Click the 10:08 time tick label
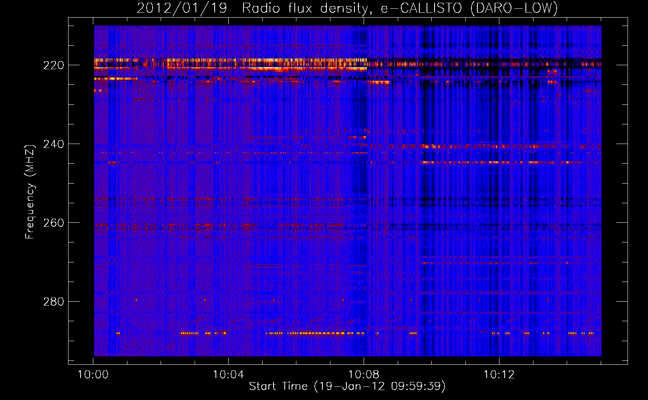The image size is (648, 400). 364,375
